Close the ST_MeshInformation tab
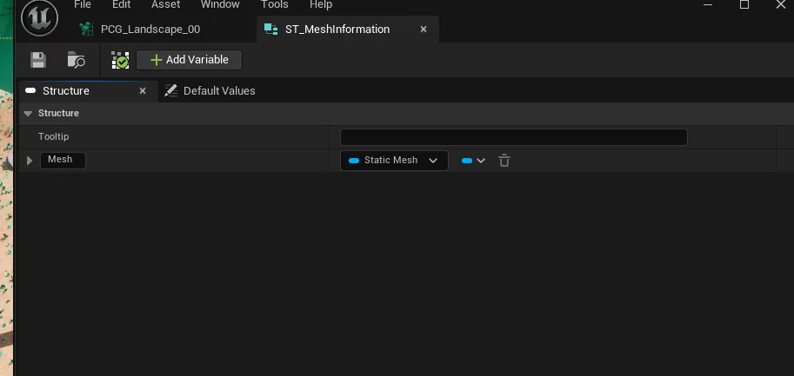Image resolution: width=794 pixels, height=376 pixels. [424, 30]
